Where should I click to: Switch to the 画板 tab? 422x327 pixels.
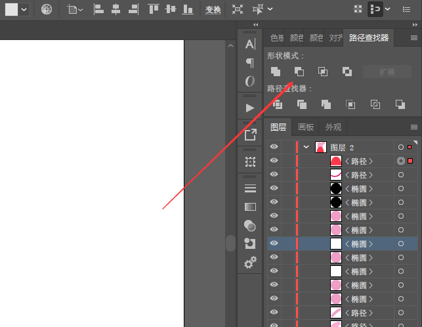click(x=306, y=127)
